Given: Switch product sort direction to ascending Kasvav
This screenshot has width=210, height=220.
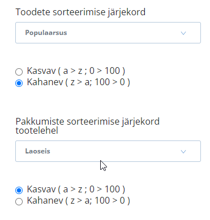Looking at the screenshot, I should point(19,72).
